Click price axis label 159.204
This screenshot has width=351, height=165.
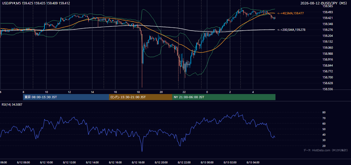coord(327,36)
